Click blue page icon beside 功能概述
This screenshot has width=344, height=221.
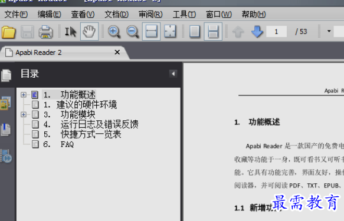pos(35,95)
